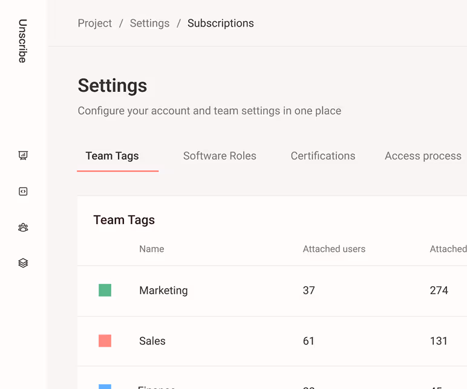467x389 pixels.
Task: Click Sales attached users value 61
Action: click(x=309, y=341)
